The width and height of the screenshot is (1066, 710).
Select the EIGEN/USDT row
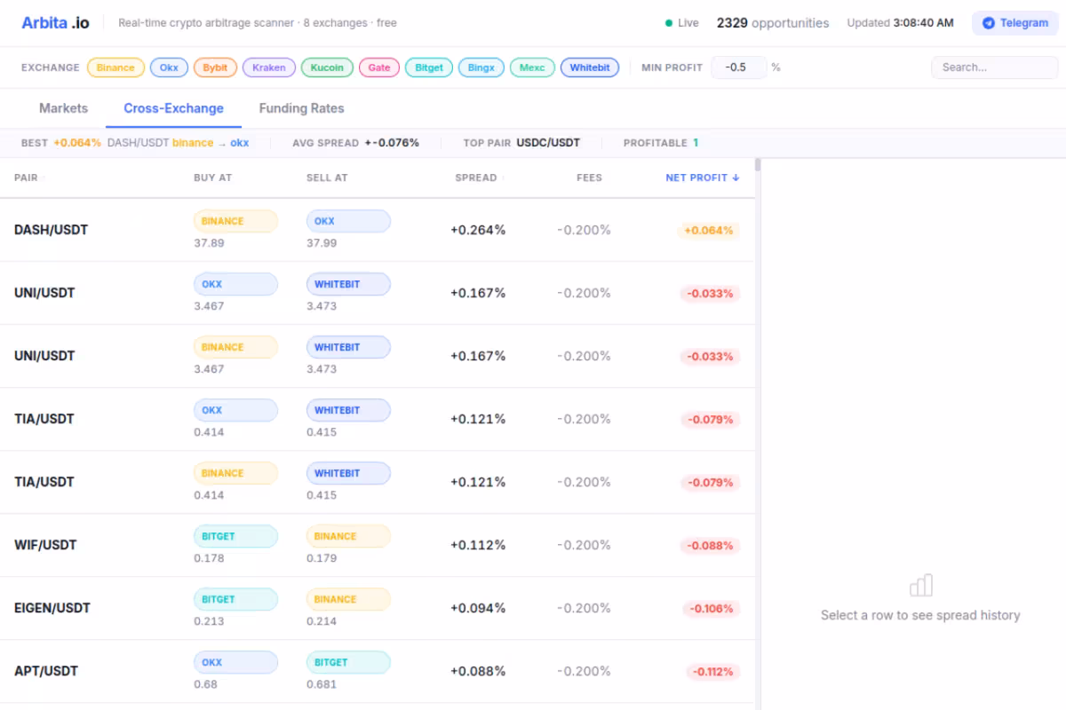378,608
